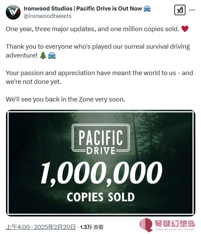Click the Ironwood Studios profile avatar
The image size is (201, 234).
click(13, 12)
